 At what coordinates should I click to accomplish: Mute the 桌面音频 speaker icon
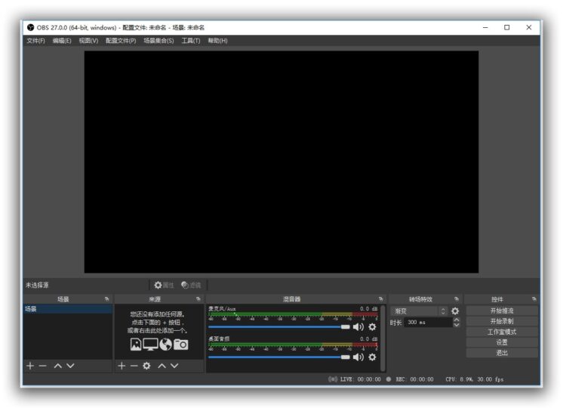(358, 357)
